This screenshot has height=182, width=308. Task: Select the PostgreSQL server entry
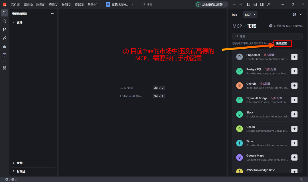(x=267, y=71)
